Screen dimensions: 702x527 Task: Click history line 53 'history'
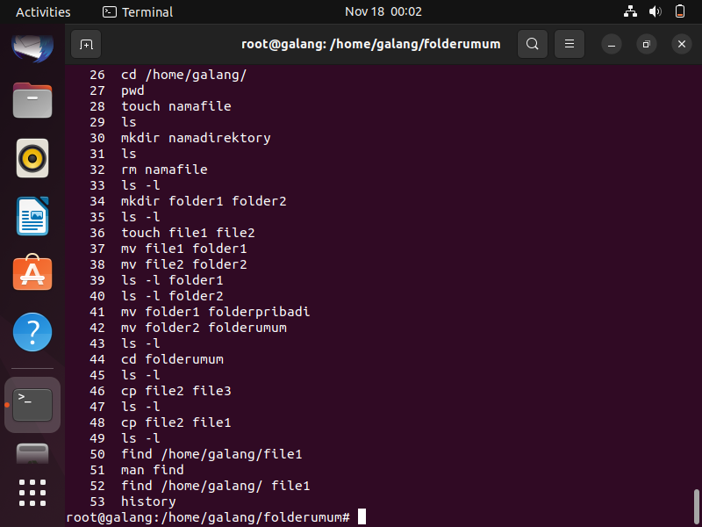click(148, 502)
